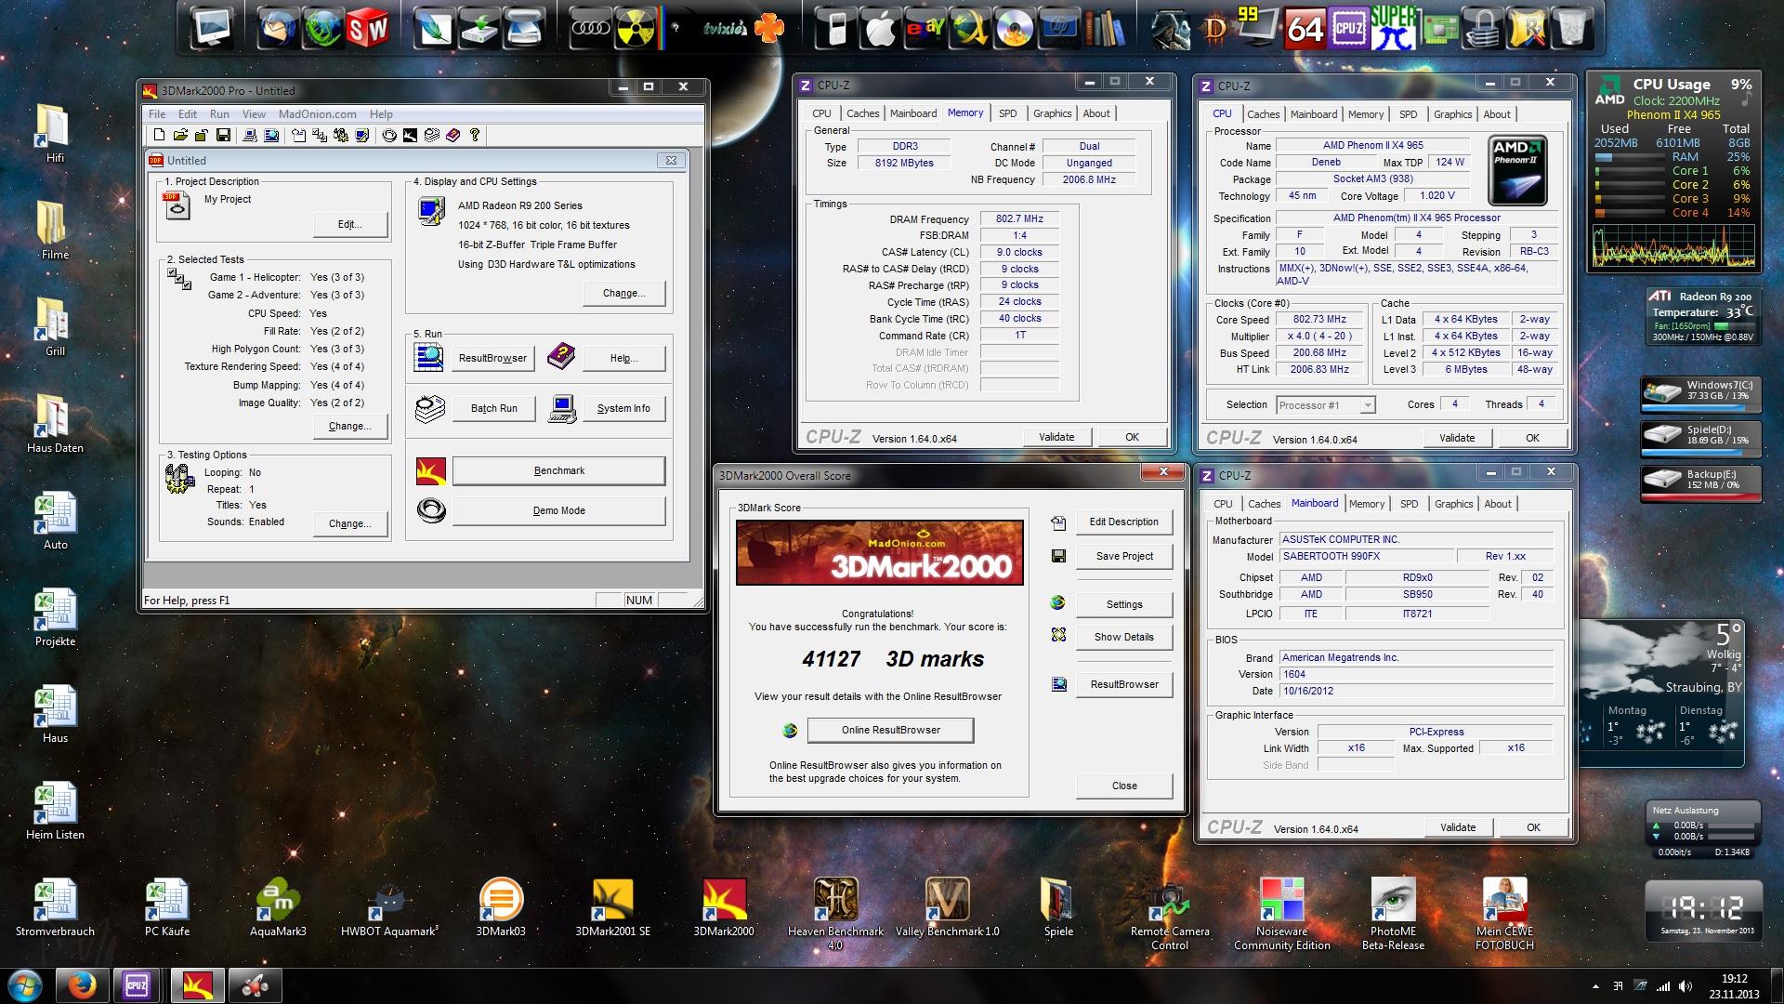Click the Apple logo icon in the top dock

click(880, 29)
